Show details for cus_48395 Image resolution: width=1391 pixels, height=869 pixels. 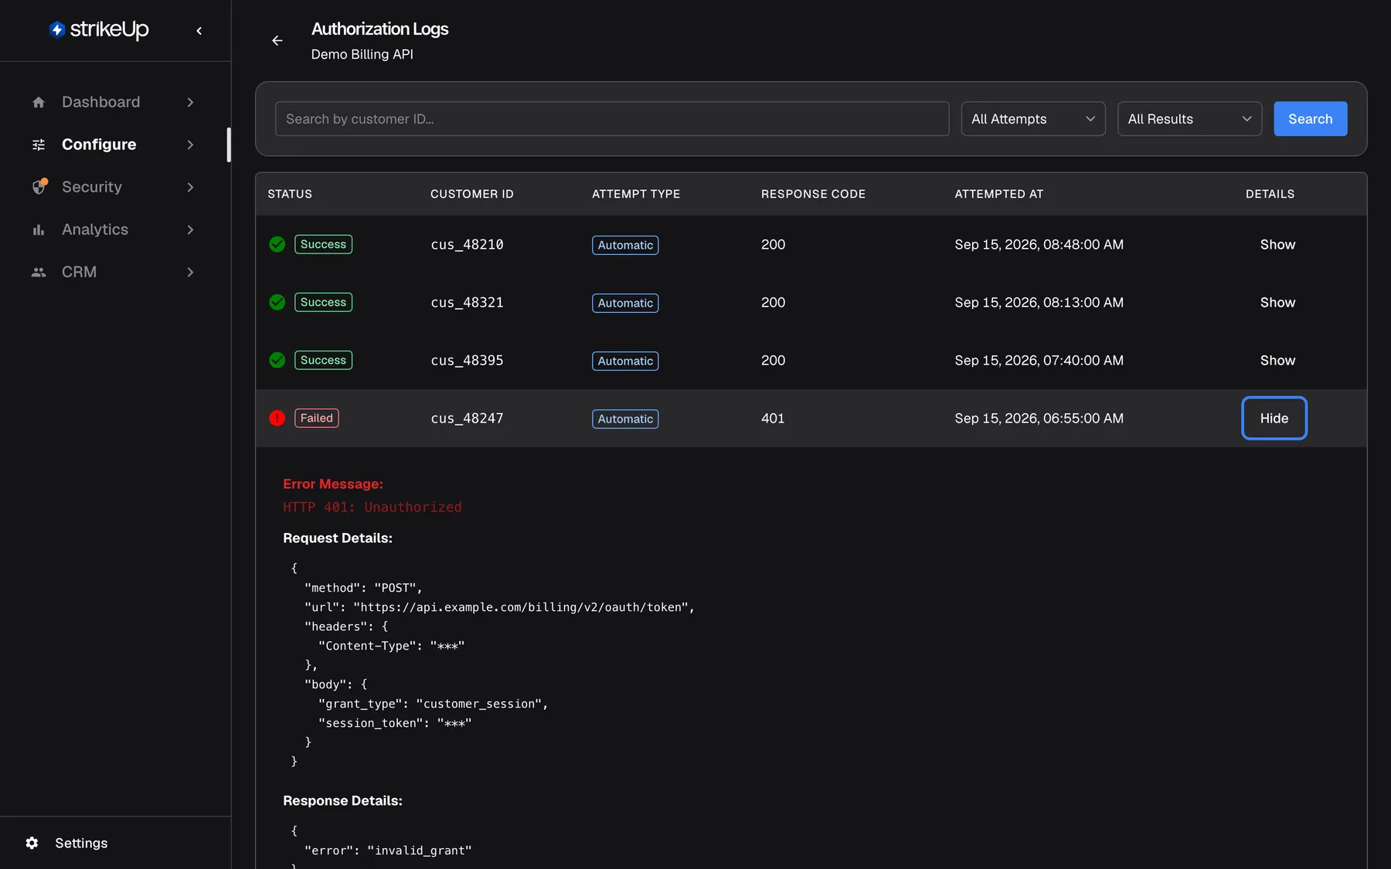(x=1277, y=360)
